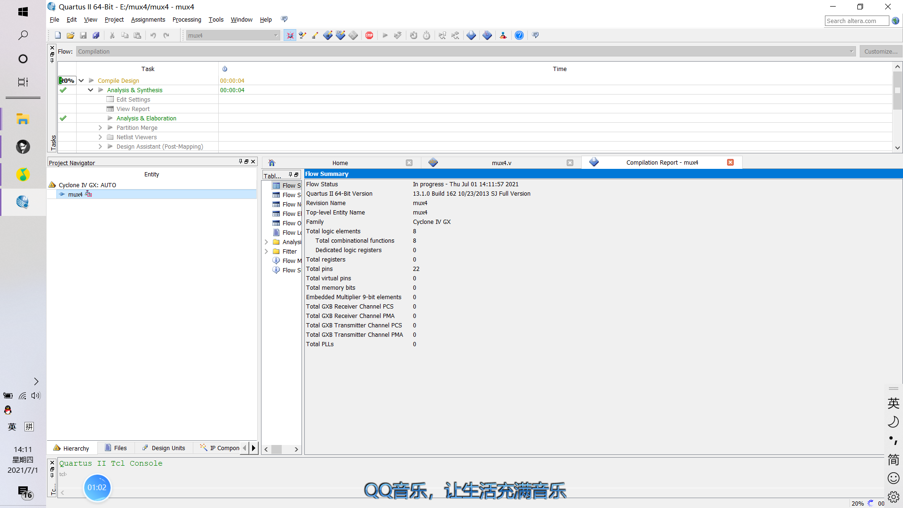Image resolution: width=903 pixels, height=508 pixels.
Task: Click the Open File folder icon
Action: coord(71,35)
